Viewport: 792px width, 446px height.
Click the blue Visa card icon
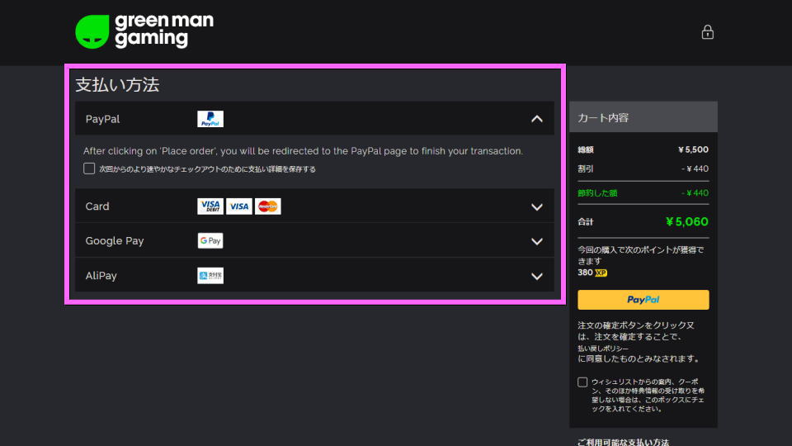pos(239,206)
